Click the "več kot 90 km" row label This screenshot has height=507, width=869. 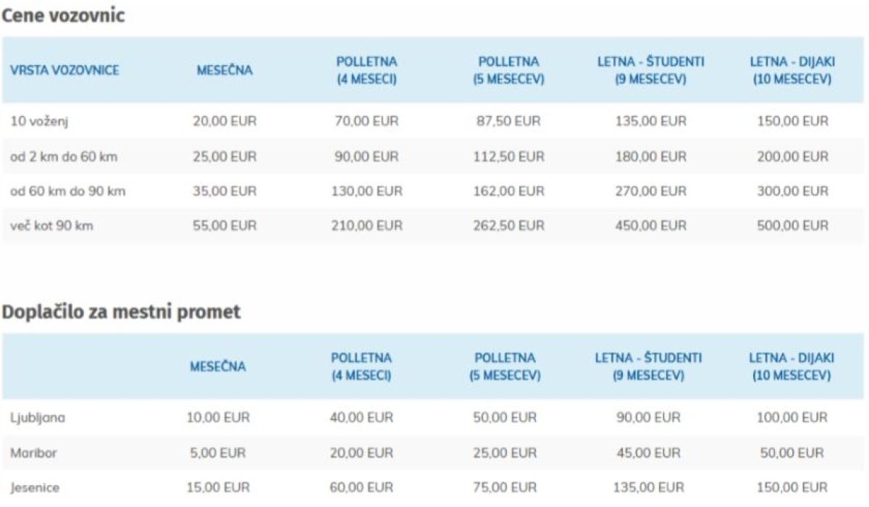point(51,226)
